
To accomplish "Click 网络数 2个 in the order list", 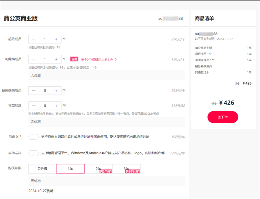I will point(202,72).
